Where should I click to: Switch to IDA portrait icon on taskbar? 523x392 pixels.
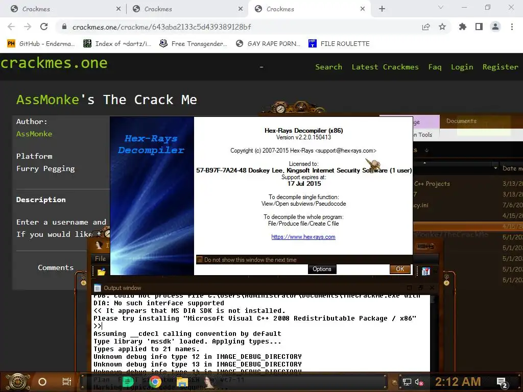209,382
